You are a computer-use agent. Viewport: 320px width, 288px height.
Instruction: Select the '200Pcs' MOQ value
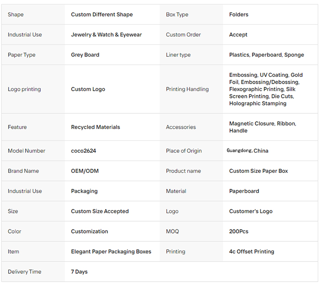tap(239, 231)
